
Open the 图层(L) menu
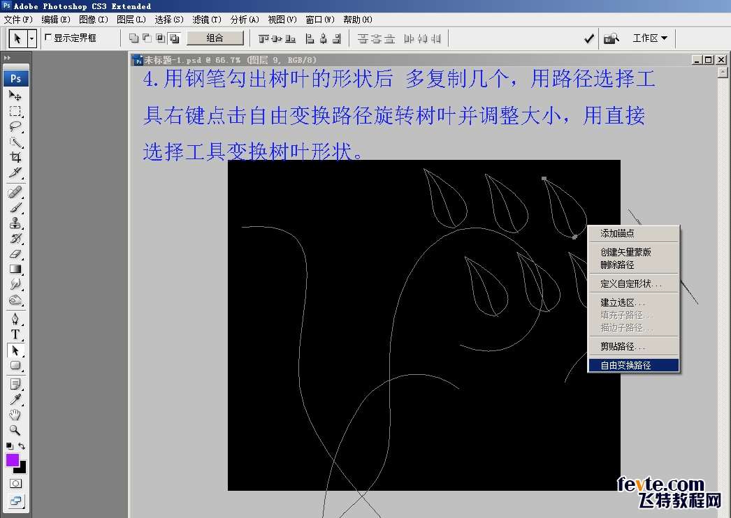131,20
